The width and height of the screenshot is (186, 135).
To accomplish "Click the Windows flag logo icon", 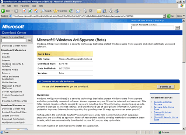I will (182, 6).
